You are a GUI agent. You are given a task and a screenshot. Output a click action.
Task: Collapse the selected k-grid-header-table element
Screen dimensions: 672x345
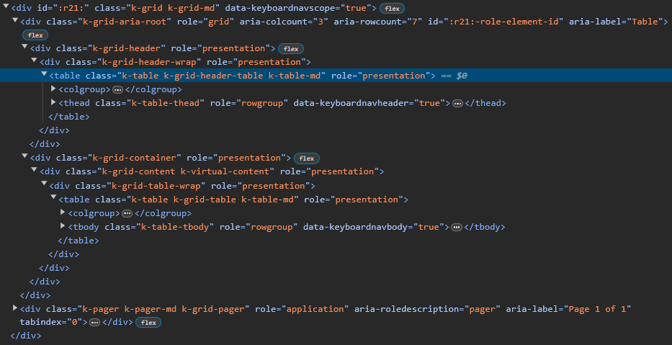[44, 76]
